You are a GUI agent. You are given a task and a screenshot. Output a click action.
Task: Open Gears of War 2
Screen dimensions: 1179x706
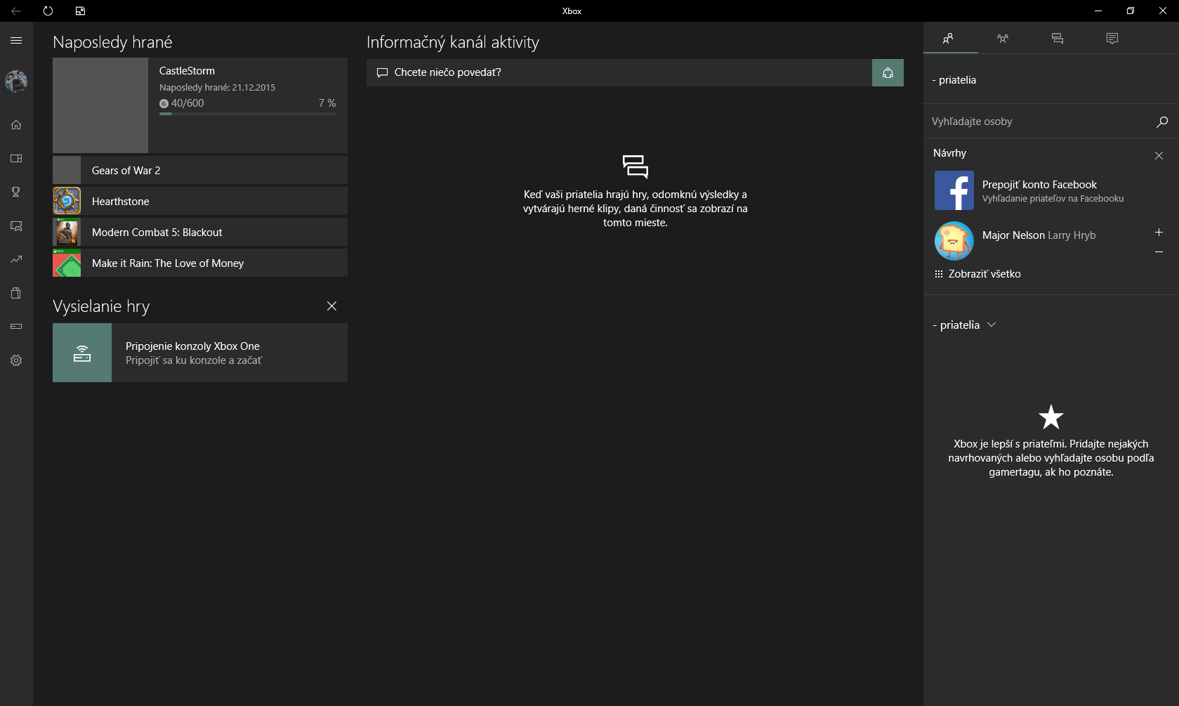pos(200,170)
